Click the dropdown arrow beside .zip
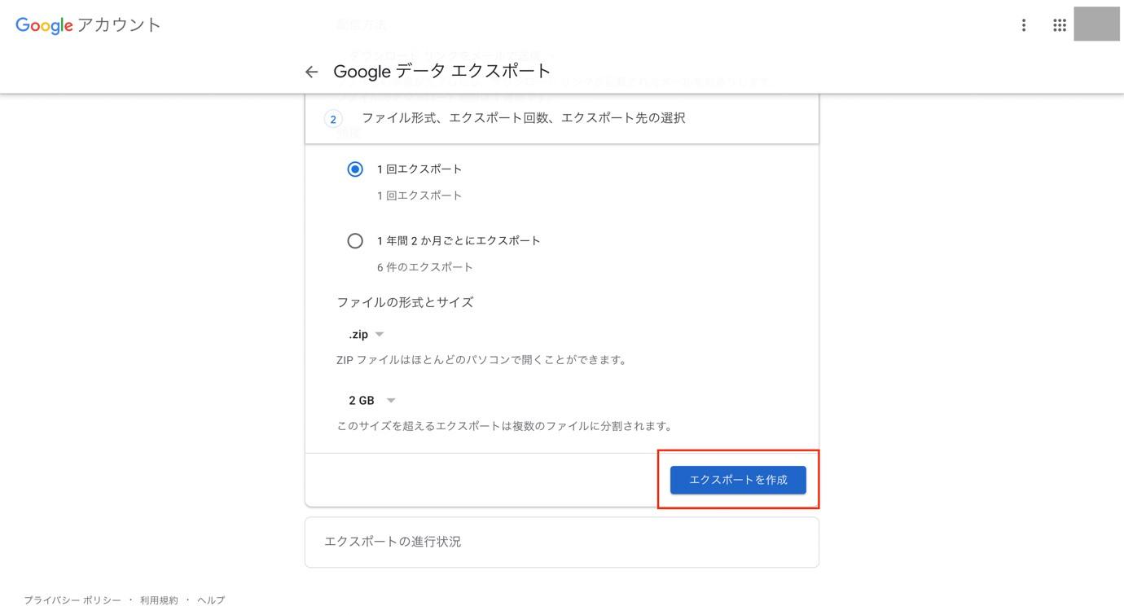This screenshot has height=615, width=1124. click(x=381, y=333)
